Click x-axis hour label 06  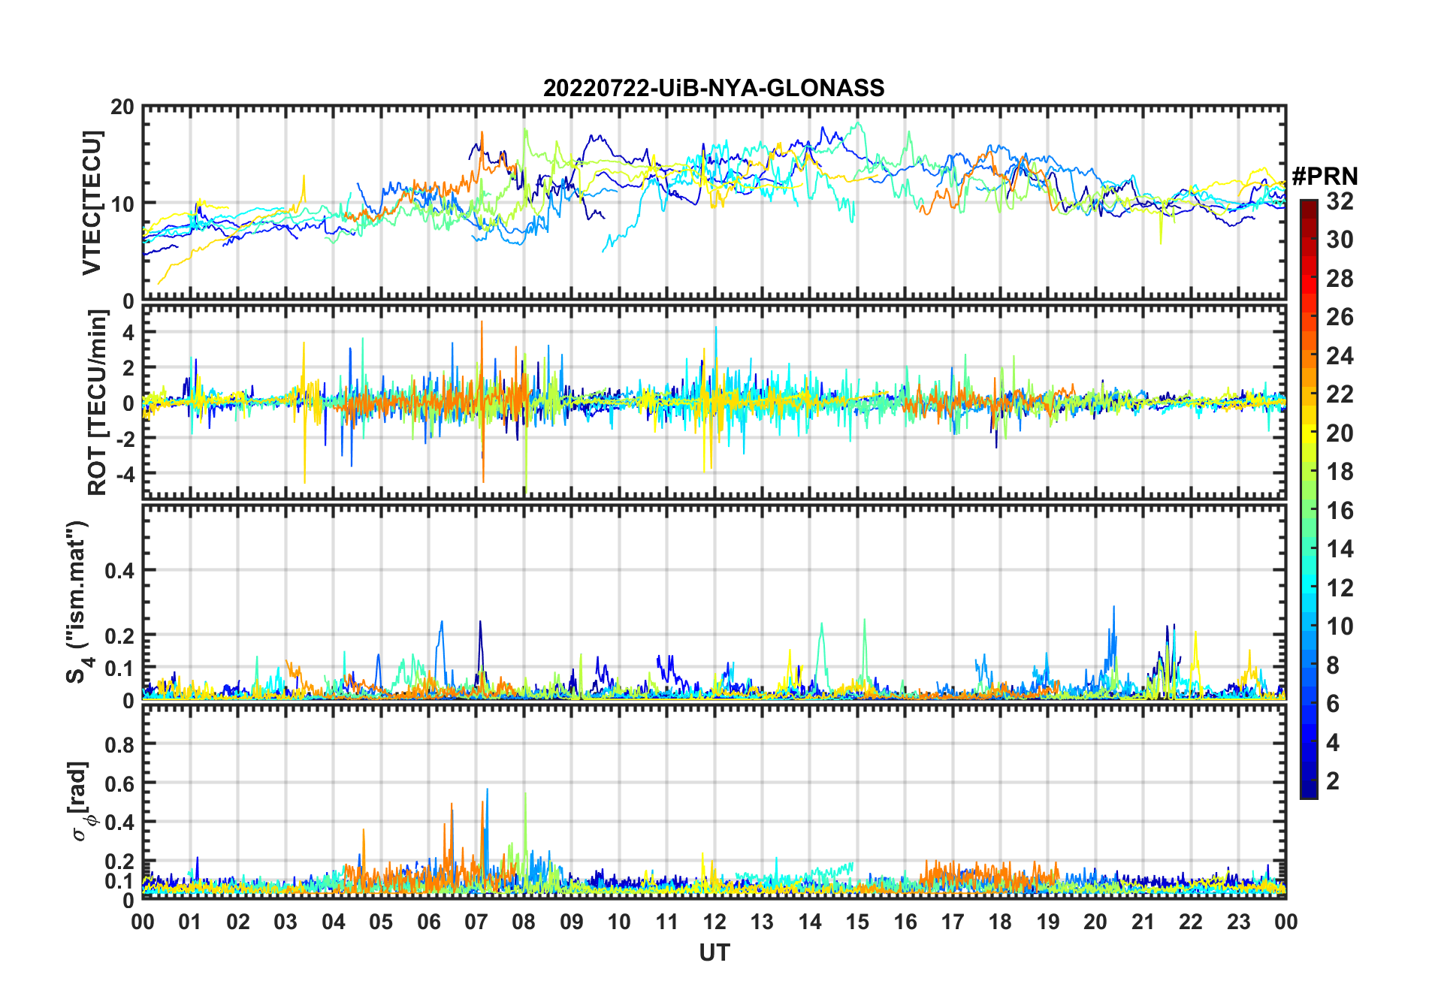428,922
